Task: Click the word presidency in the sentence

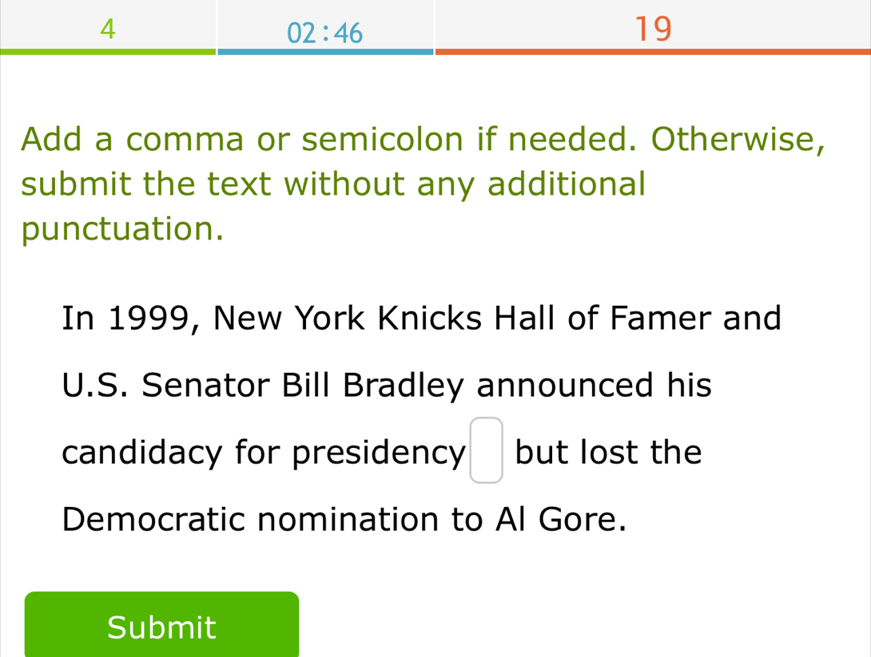Action: (x=379, y=454)
